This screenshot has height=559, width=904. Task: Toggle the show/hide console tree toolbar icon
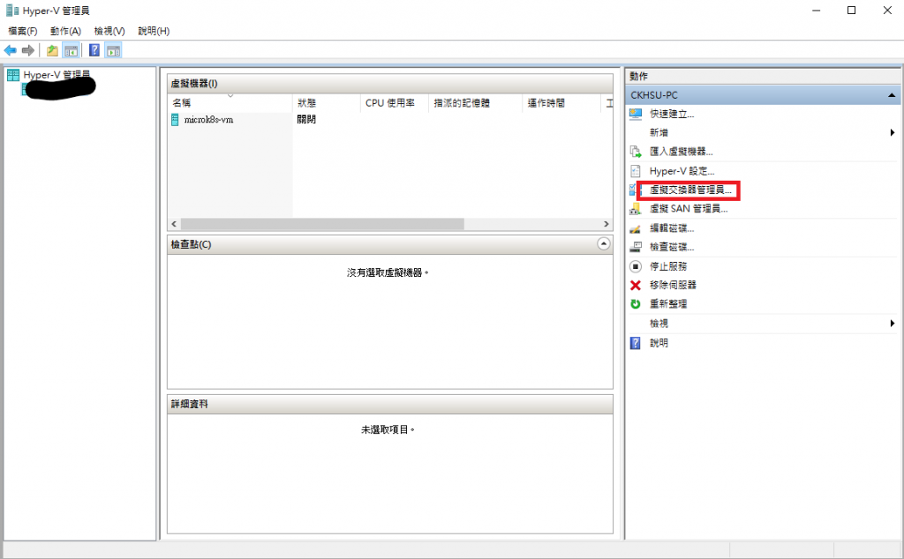click(71, 50)
